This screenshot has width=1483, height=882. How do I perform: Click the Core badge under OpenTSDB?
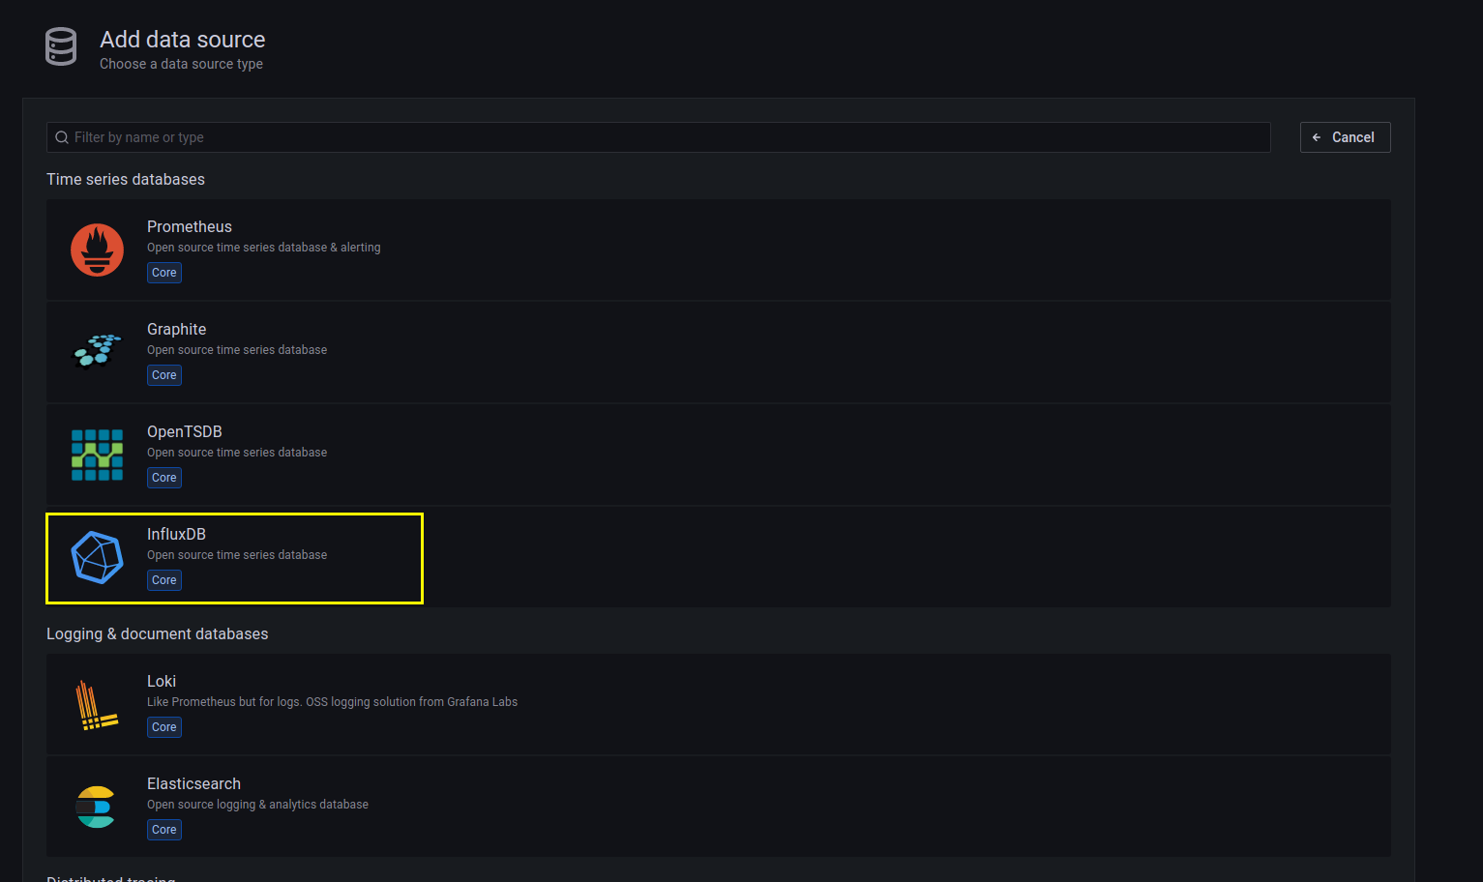[x=164, y=478]
